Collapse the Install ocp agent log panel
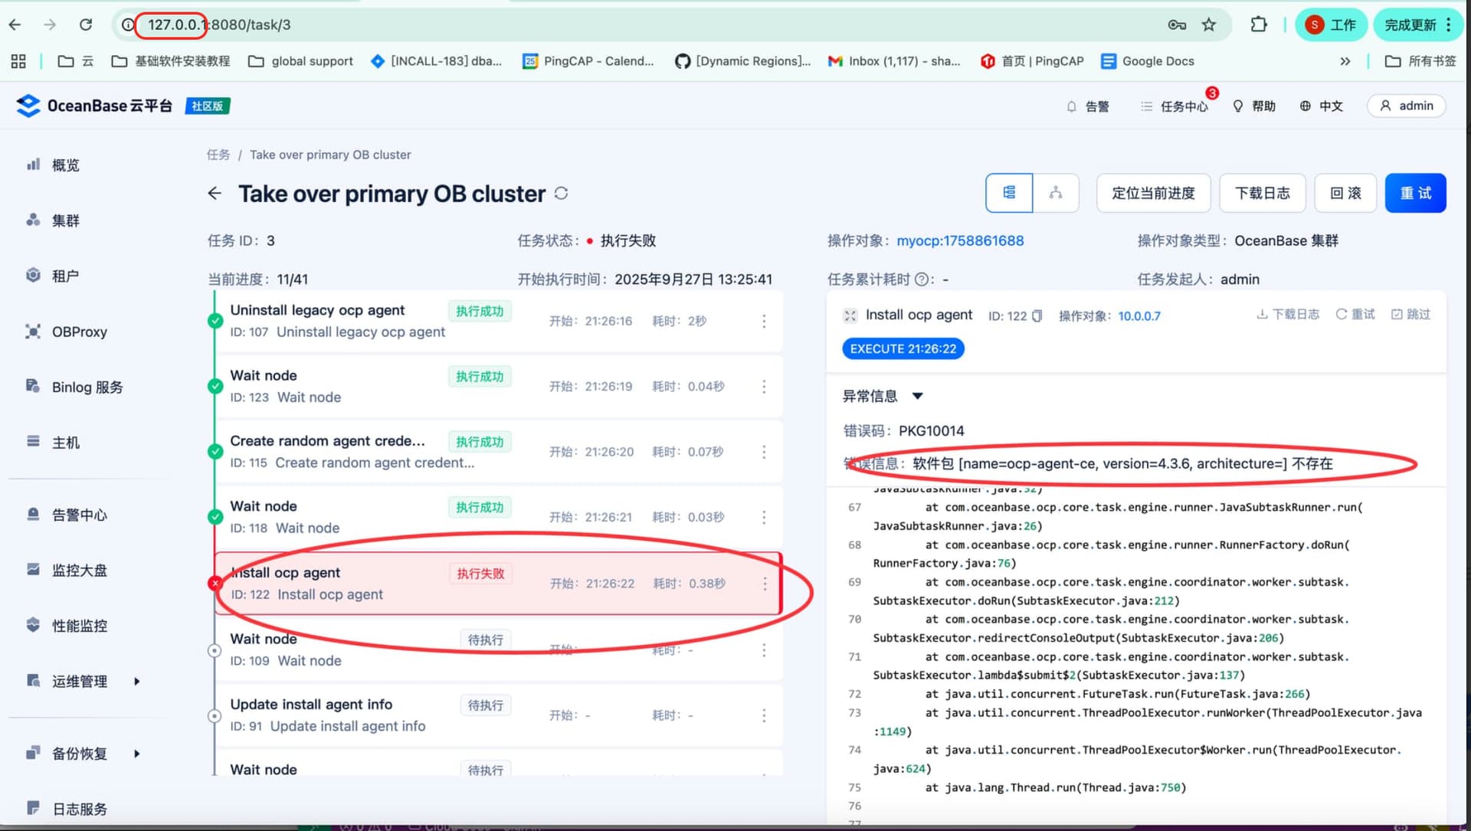Image resolution: width=1471 pixels, height=831 pixels. tap(850, 316)
